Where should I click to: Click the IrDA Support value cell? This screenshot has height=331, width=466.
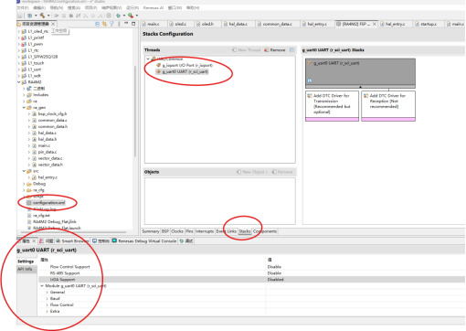click(365, 280)
